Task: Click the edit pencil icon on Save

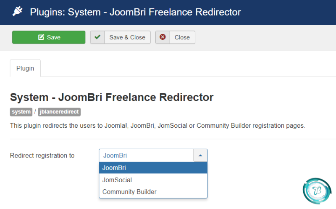Action: click(x=41, y=37)
